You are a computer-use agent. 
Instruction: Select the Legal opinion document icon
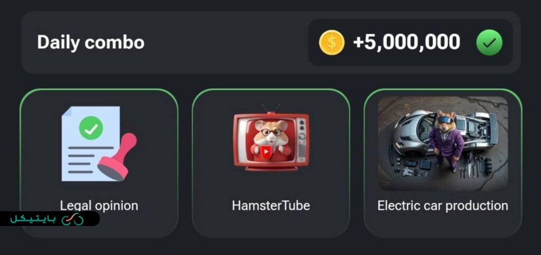[x=99, y=144]
